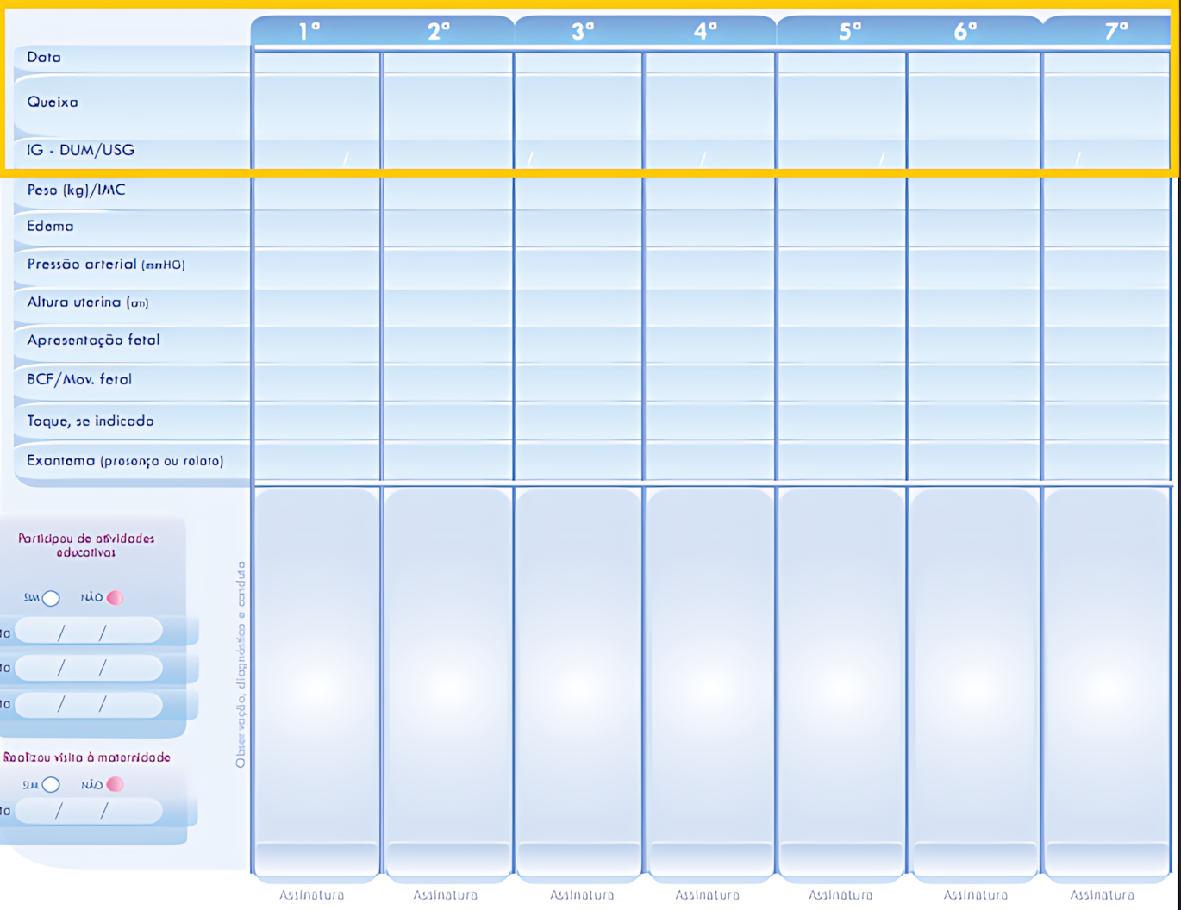Click the Data cell for 2º consultation
The image size is (1181, 910).
pos(447,62)
